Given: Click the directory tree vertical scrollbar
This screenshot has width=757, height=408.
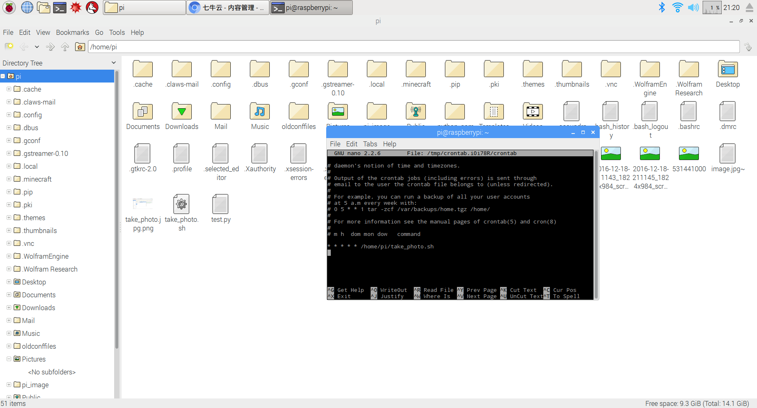Looking at the screenshot, I should point(117,209).
